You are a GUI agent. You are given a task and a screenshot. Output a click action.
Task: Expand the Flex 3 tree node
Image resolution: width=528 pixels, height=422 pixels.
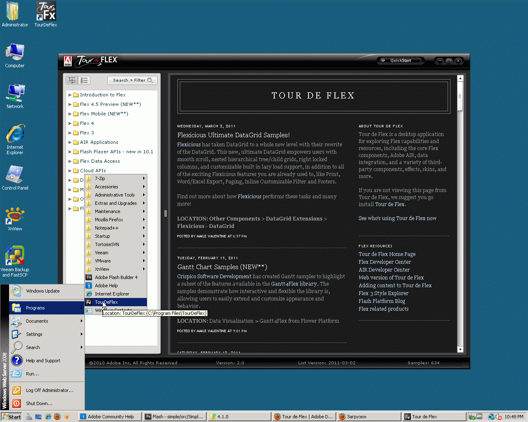coord(70,133)
